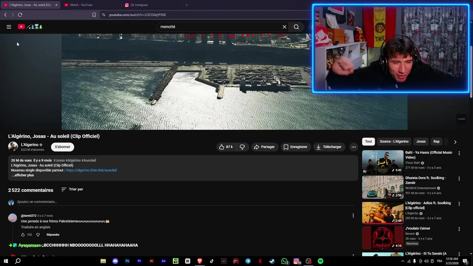Open CapCut from the taskbar

tap(188, 261)
